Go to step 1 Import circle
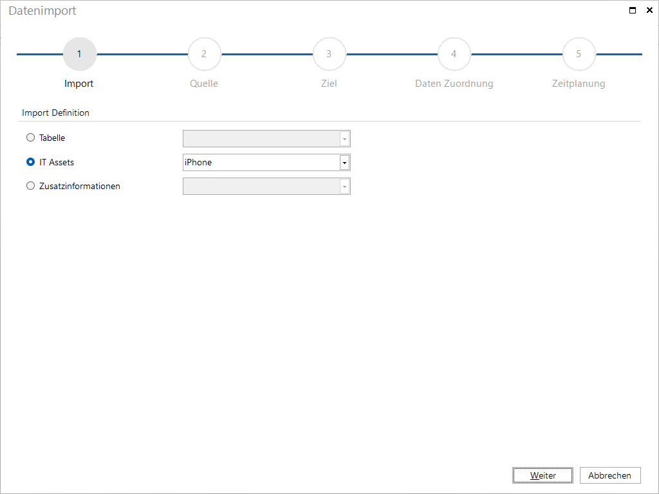This screenshot has width=659, height=494. tap(79, 54)
